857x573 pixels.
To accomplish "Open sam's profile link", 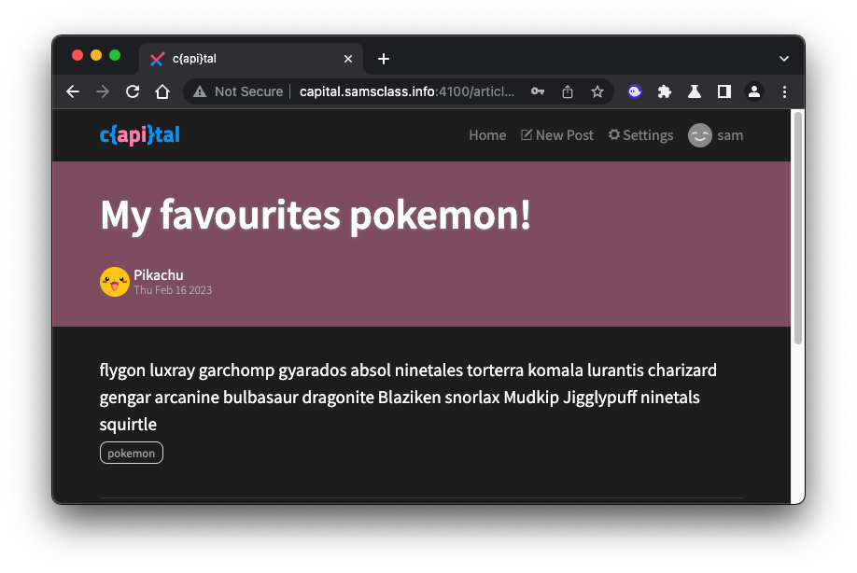I will (715, 135).
